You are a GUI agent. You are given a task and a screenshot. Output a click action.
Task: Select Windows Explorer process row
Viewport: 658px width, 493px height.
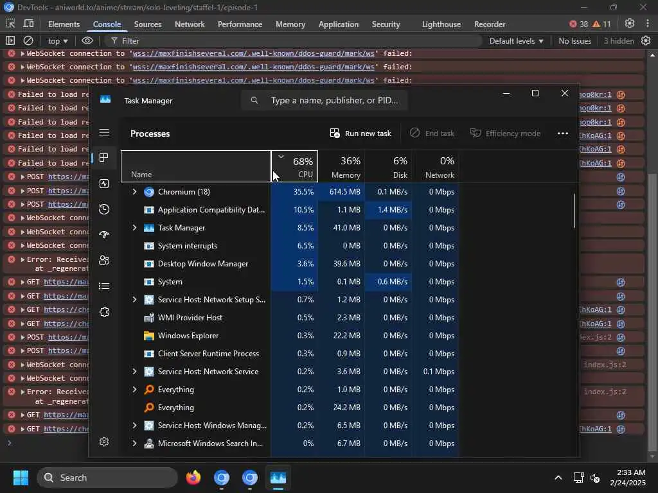click(x=290, y=335)
